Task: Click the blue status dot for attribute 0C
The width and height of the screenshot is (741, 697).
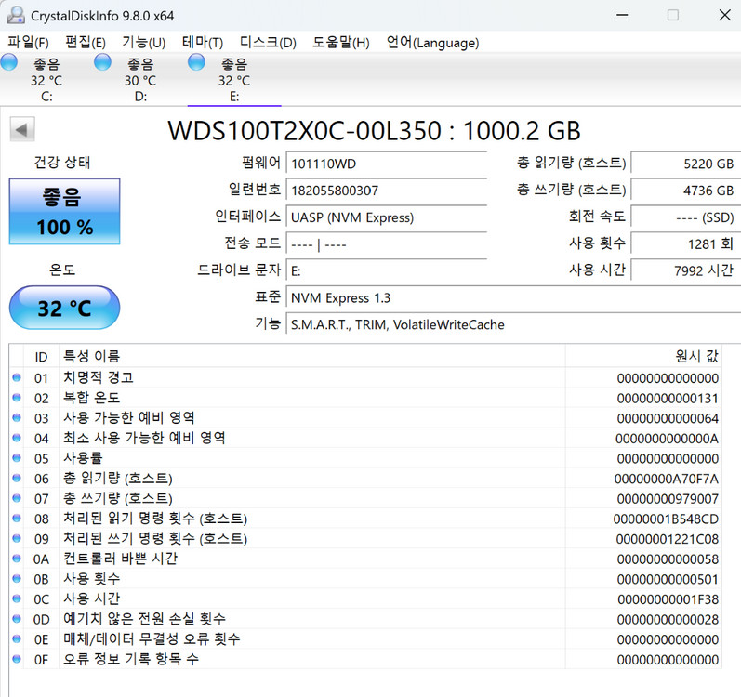Action: (17, 598)
